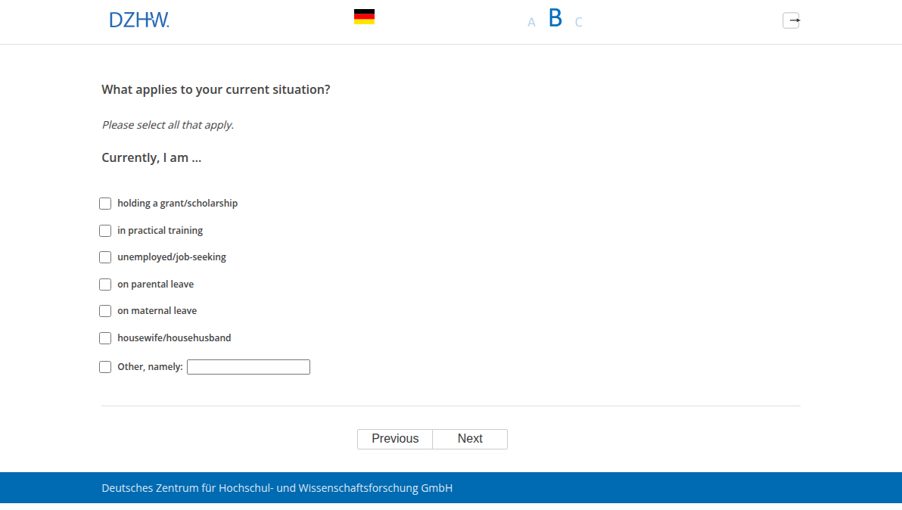Image resolution: width=902 pixels, height=510 pixels.
Task: Click the exit survey icon
Action: pyautogui.click(x=791, y=20)
